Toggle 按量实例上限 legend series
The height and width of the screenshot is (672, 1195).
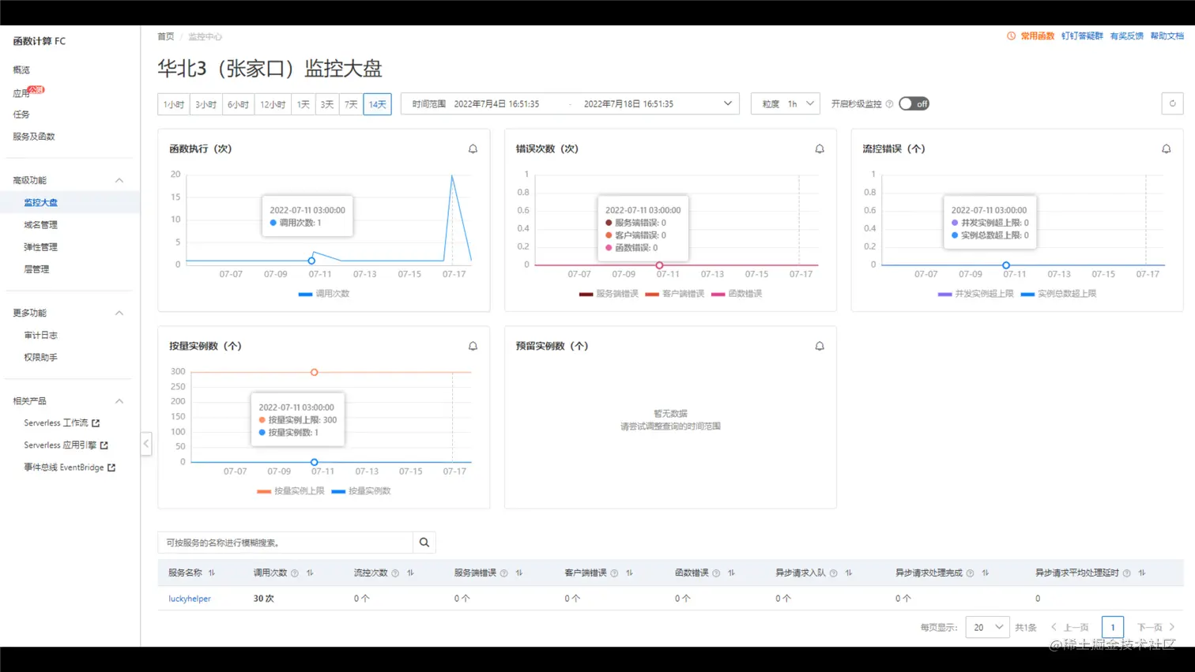pos(291,491)
